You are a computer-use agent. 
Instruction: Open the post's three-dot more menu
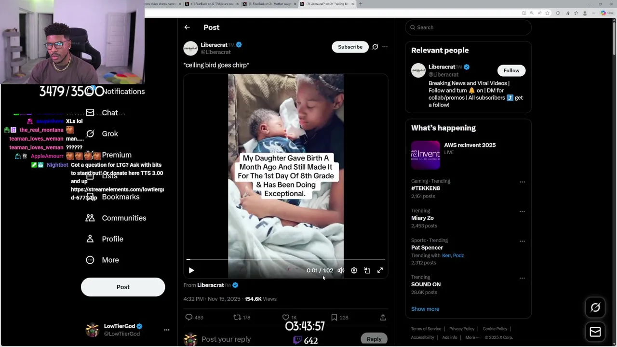pos(385,47)
